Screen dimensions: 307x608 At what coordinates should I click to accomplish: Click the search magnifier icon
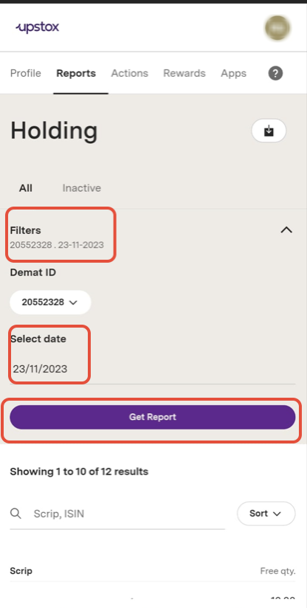click(15, 514)
